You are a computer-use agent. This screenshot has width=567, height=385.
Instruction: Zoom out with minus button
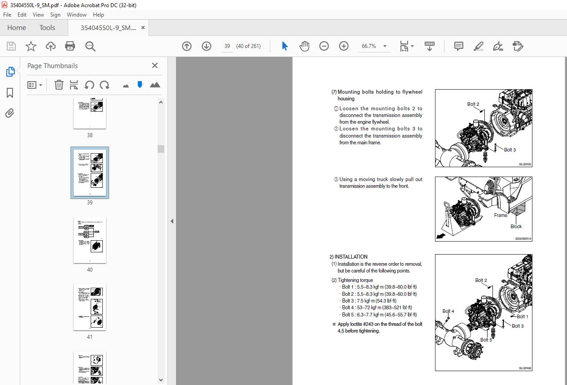click(324, 46)
